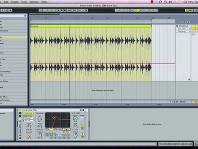Image resolution: width=198 pixels, height=149 pixels.
Task: Select the bandpass filter type icon
Action: point(56,129)
